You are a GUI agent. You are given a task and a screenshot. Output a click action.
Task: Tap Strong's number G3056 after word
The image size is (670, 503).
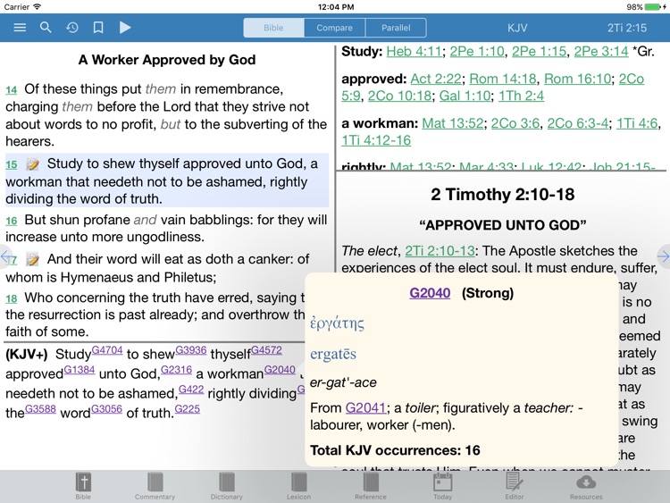107,409
